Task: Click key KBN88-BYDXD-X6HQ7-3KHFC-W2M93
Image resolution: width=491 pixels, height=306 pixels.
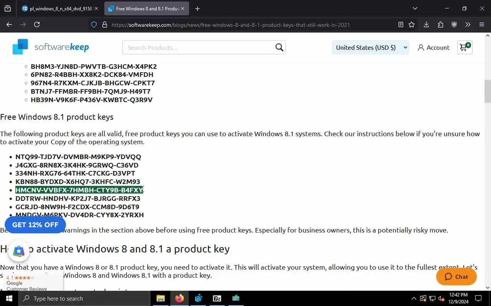Action: (x=77, y=182)
